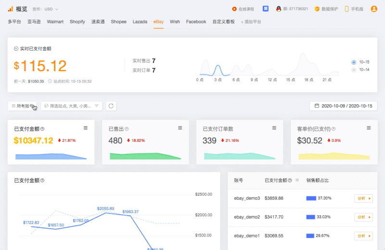385x250 pixels.
Task: Select the 10-14 radio button
Action: 354,70
